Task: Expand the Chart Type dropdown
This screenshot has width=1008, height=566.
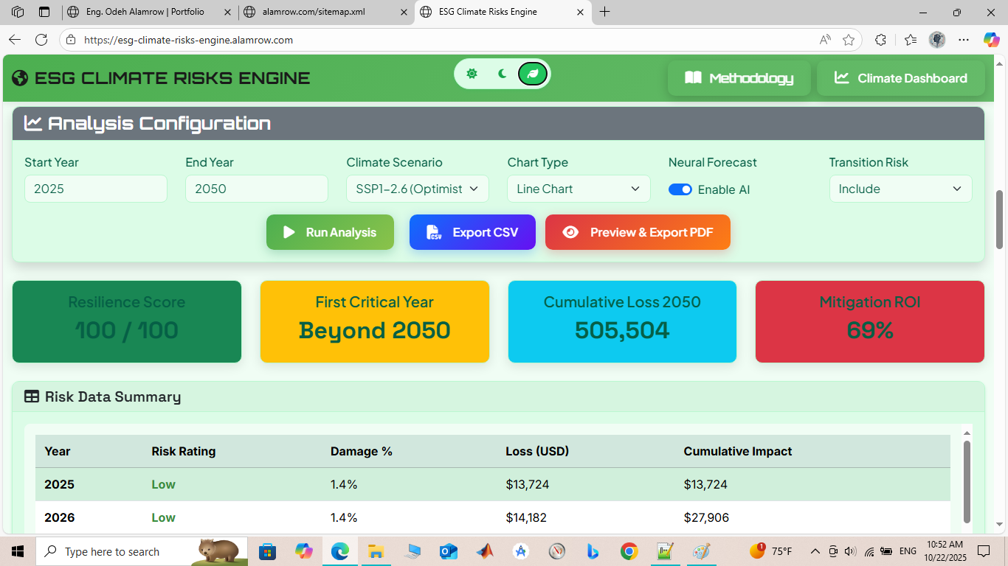Action: (578, 189)
